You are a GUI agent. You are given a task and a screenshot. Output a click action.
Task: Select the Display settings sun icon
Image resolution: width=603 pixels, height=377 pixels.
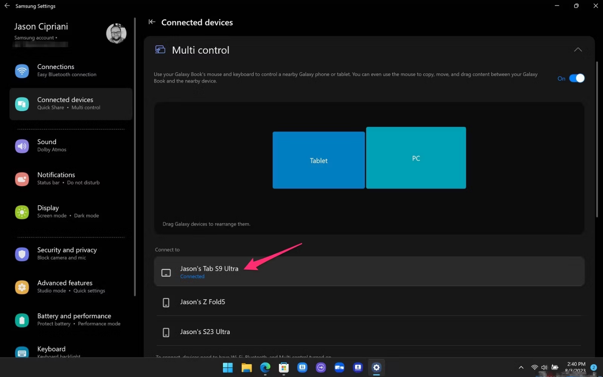(x=22, y=212)
